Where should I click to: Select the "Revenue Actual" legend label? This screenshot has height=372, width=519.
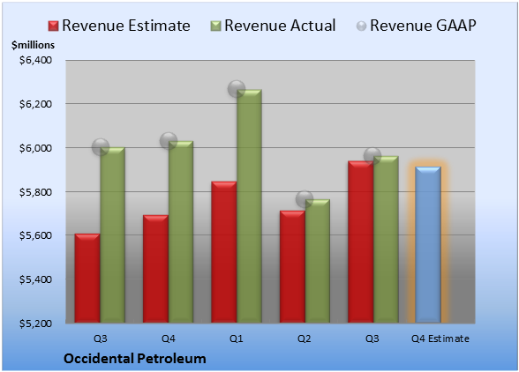(x=280, y=26)
